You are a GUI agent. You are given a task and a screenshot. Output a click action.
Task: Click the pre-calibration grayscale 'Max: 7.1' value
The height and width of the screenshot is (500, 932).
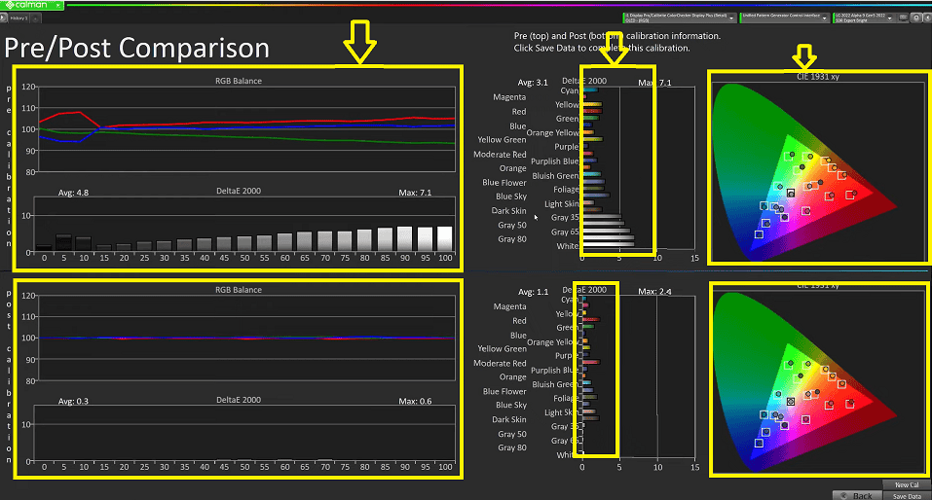[x=415, y=193]
